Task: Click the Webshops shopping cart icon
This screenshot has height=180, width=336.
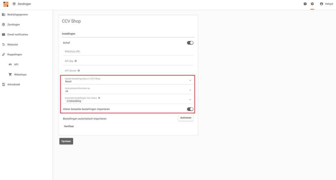Action: click(x=10, y=75)
